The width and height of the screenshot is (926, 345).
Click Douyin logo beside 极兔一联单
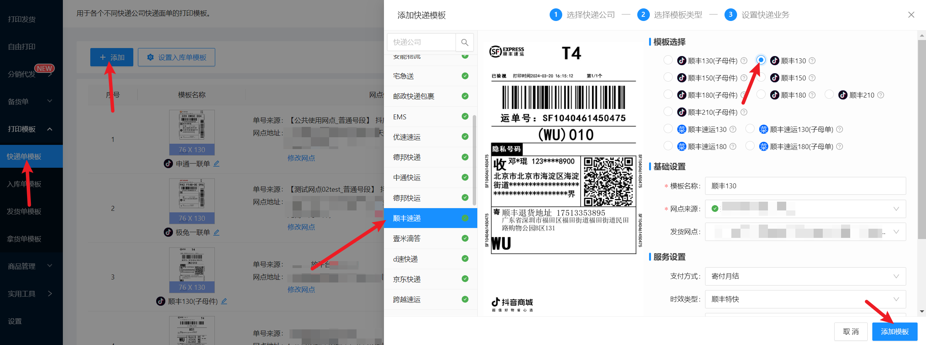coord(168,232)
